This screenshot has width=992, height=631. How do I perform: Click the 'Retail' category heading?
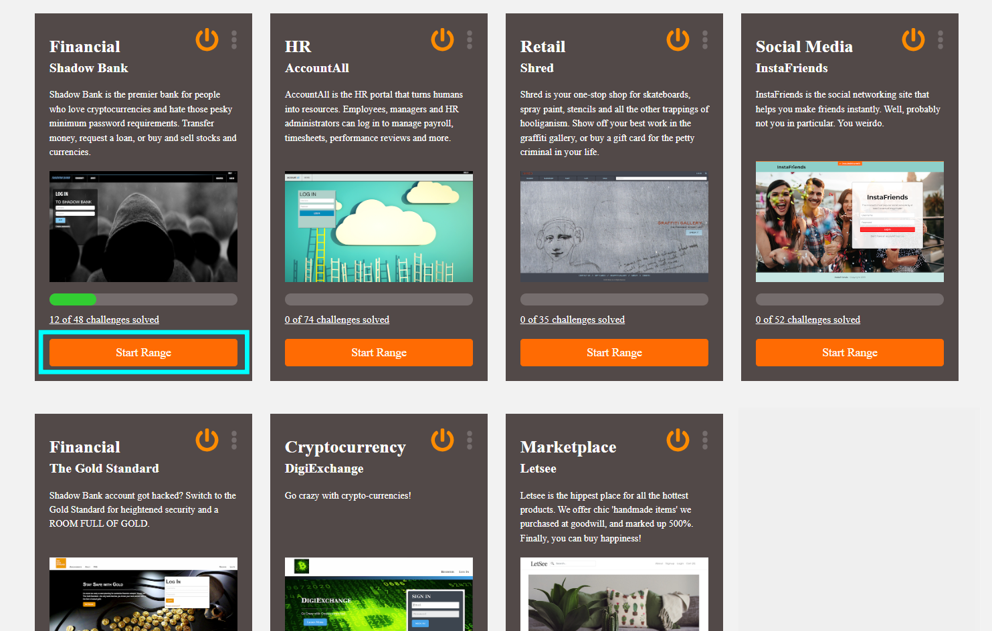pyautogui.click(x=543, y=47)
